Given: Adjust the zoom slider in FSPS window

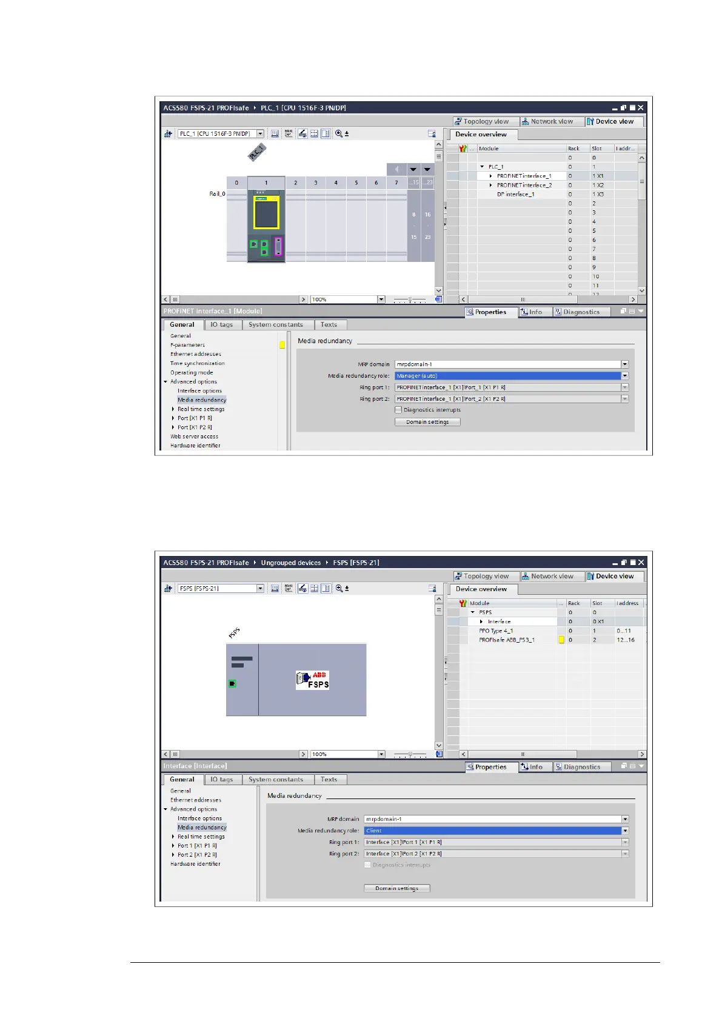Looking at the screenshot, I should coord(410,754).
